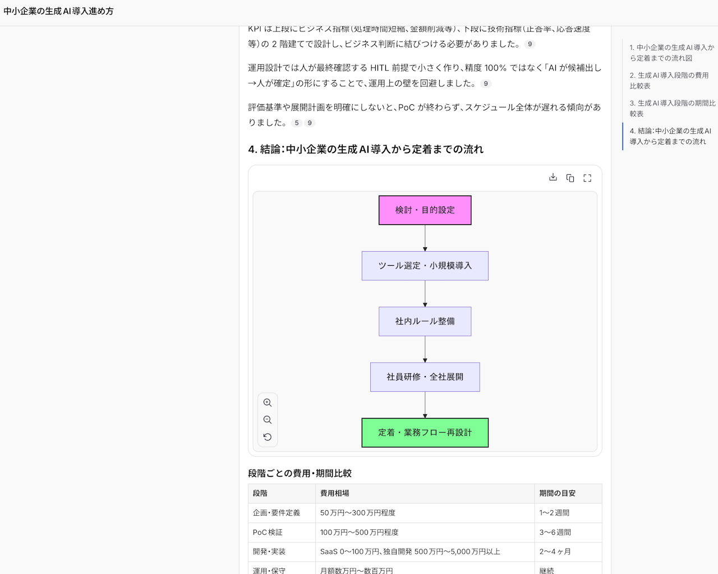Click the 段階 column header
718x574 pixels.
point(282,493)
